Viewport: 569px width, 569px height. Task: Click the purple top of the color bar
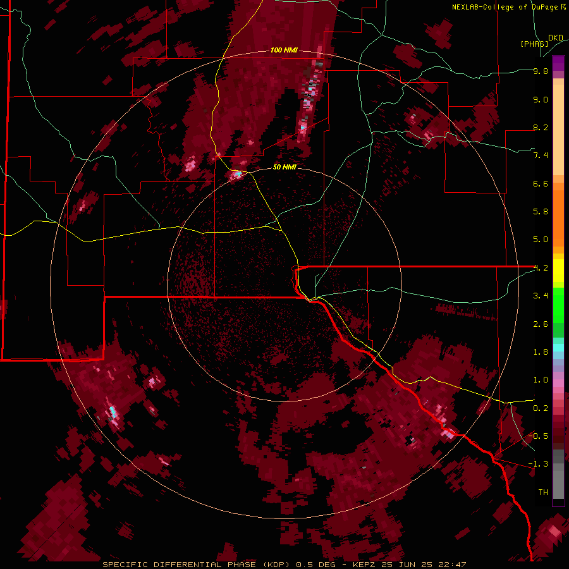[558, 63]
